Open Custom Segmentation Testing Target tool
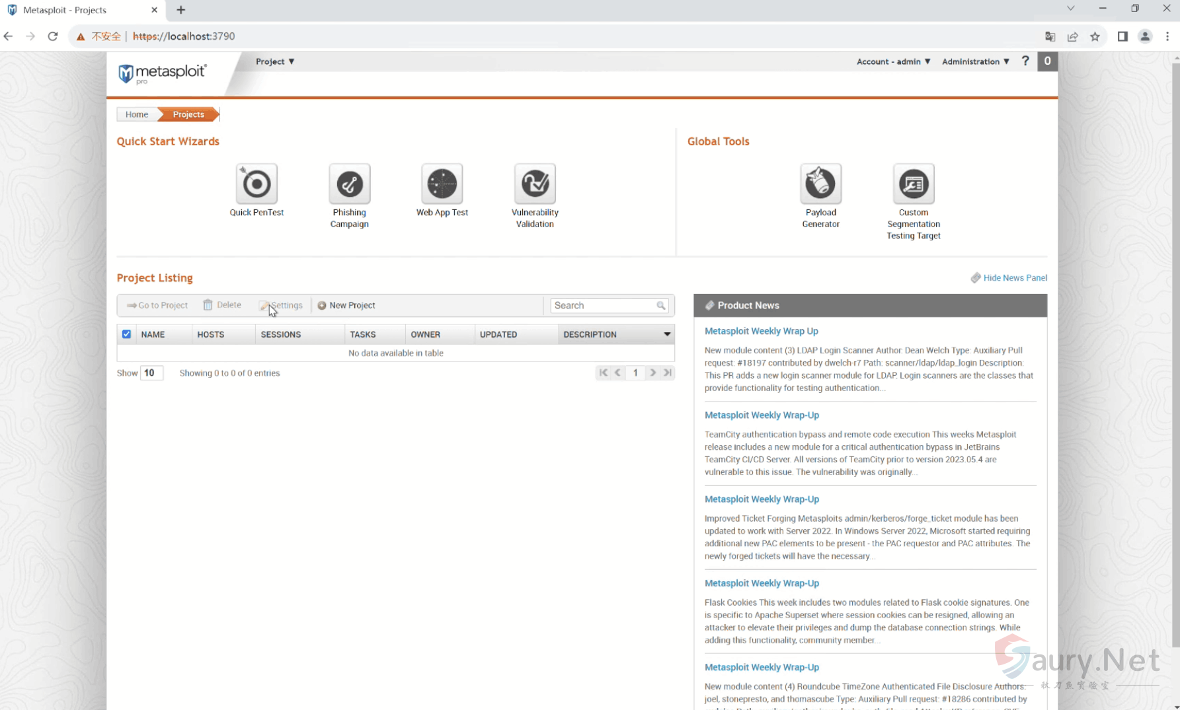 (913, 184)
